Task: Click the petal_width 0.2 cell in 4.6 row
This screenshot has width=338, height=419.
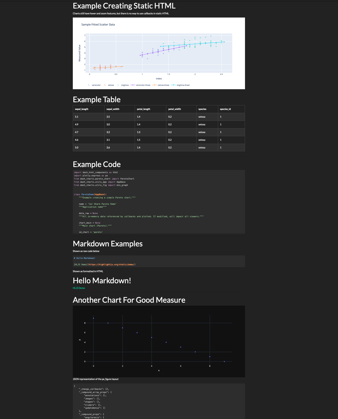Action: 181,140
